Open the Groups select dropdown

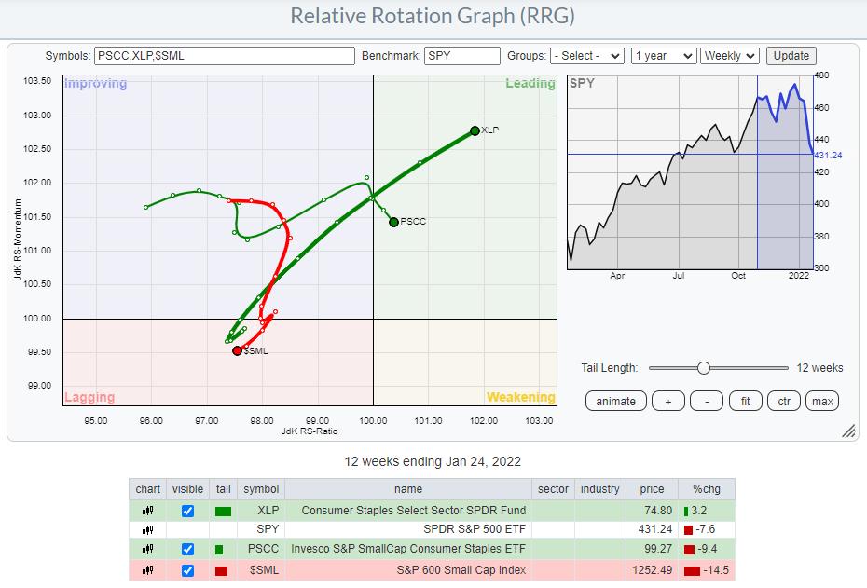click(x=586, y=56)
